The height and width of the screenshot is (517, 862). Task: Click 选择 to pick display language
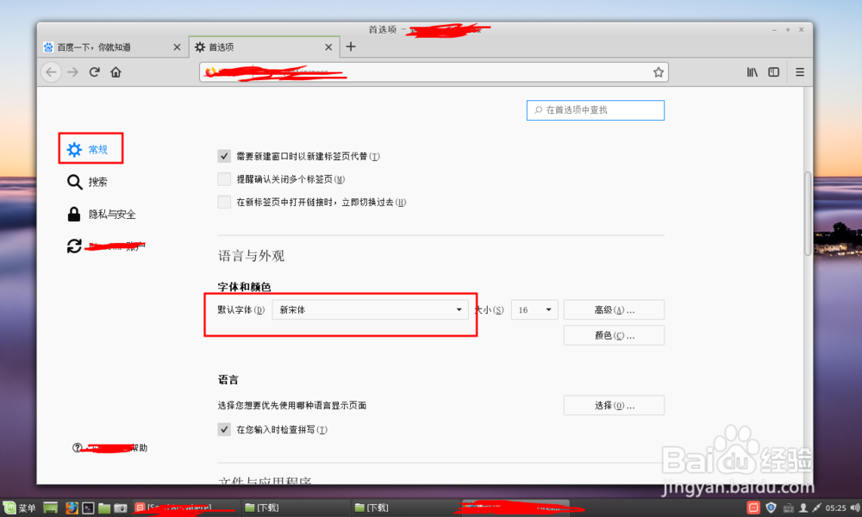pyautogui.click(x=614, y=405)
